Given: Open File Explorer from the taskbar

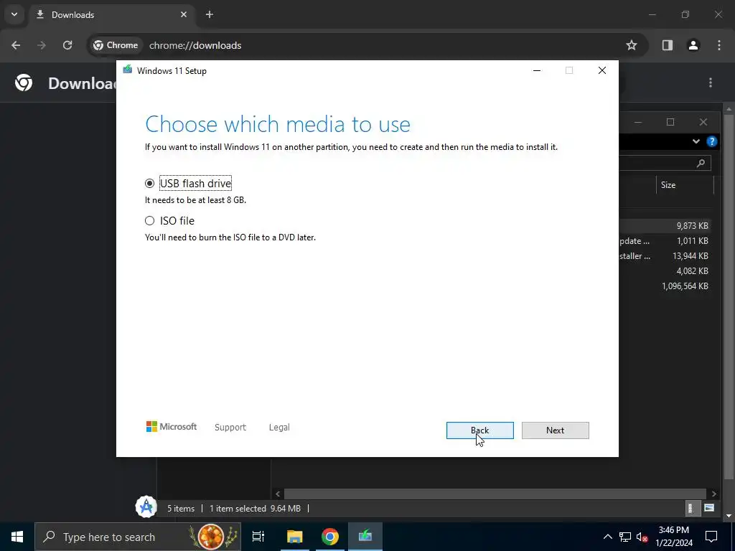Looking at the screenshot, I should 295,537.
